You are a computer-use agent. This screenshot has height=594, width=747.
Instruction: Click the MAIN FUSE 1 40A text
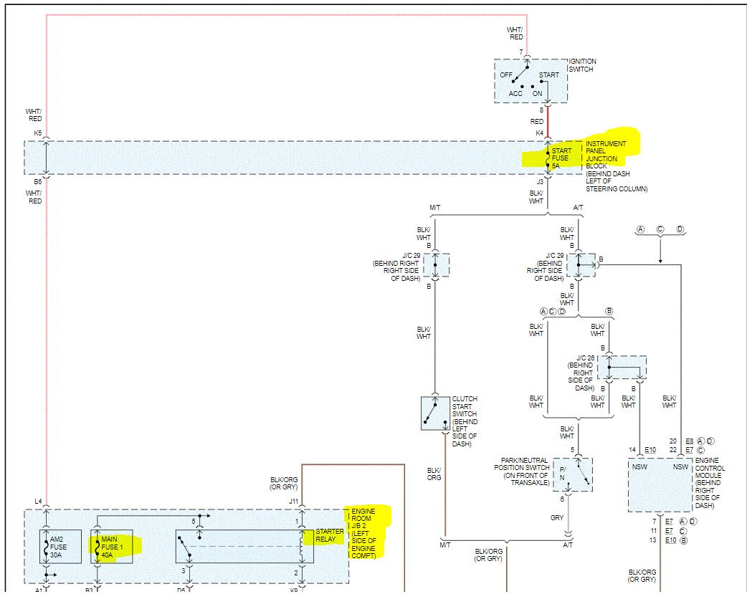[x=112, y=547]
